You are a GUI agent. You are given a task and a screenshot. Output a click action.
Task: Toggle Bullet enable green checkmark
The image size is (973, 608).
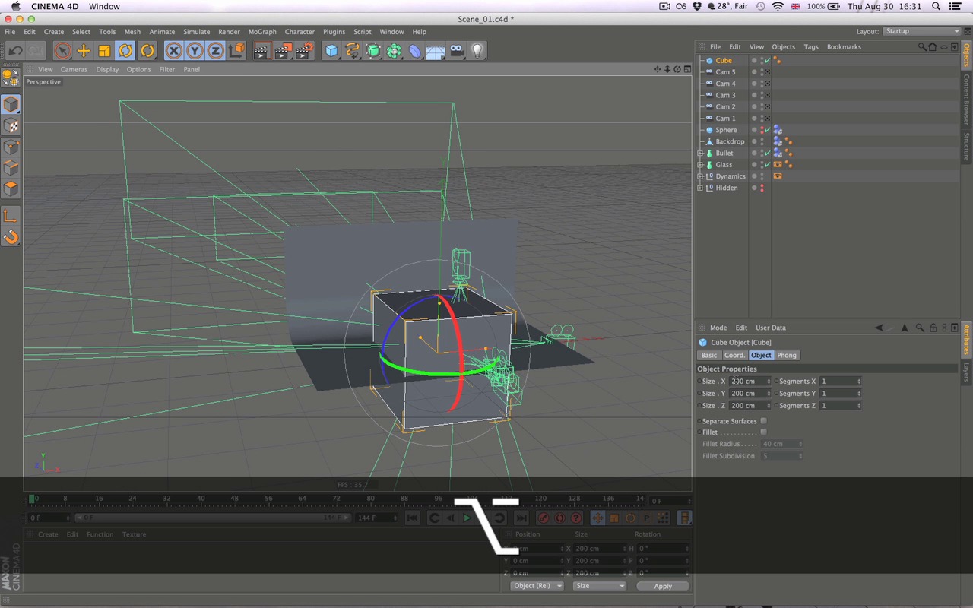tap(767, 153)
